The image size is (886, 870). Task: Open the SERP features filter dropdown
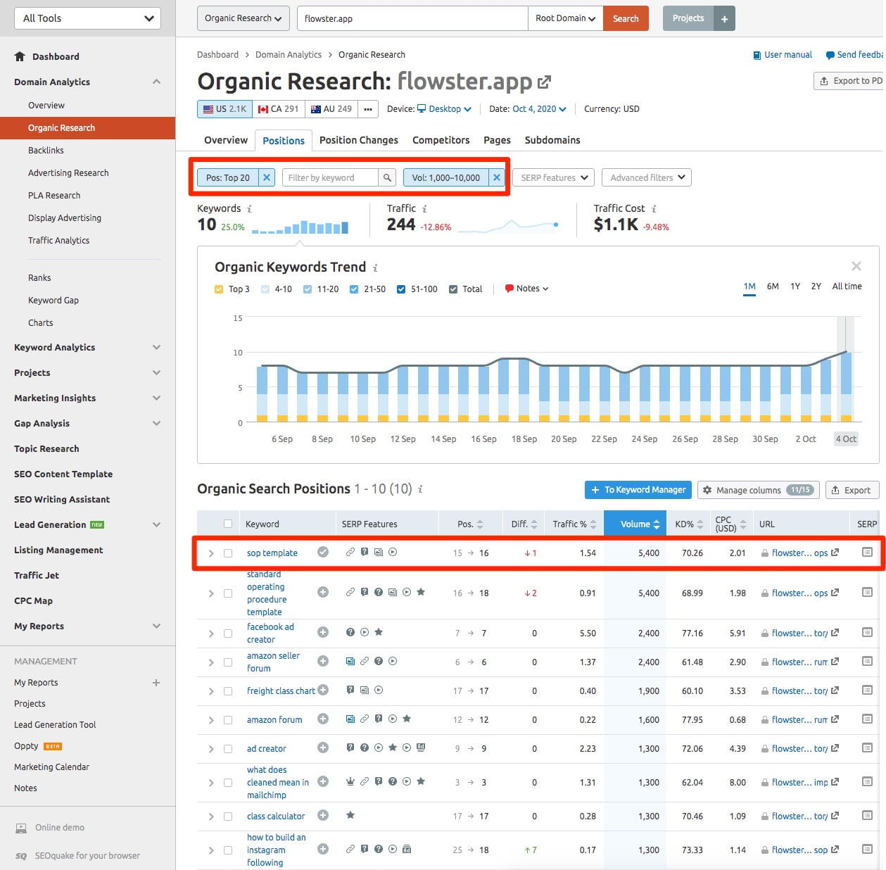point(554,177)
